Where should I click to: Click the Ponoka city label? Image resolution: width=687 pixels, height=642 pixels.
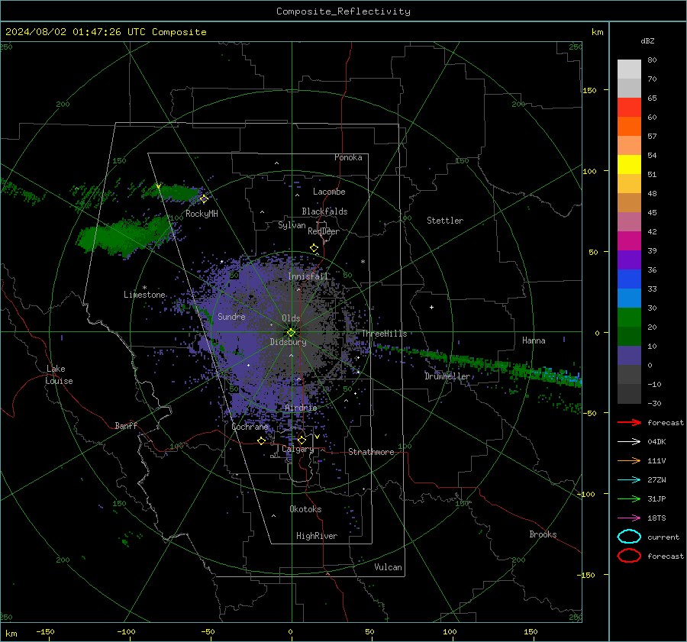(348, 157)
